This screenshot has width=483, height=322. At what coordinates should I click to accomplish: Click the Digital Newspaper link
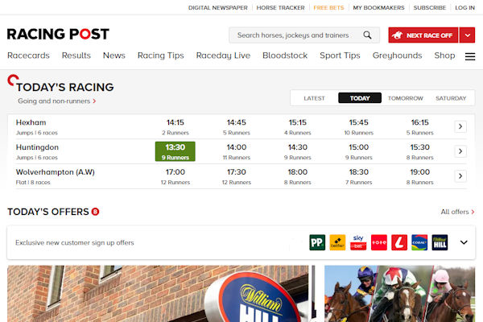coord(218,8)
